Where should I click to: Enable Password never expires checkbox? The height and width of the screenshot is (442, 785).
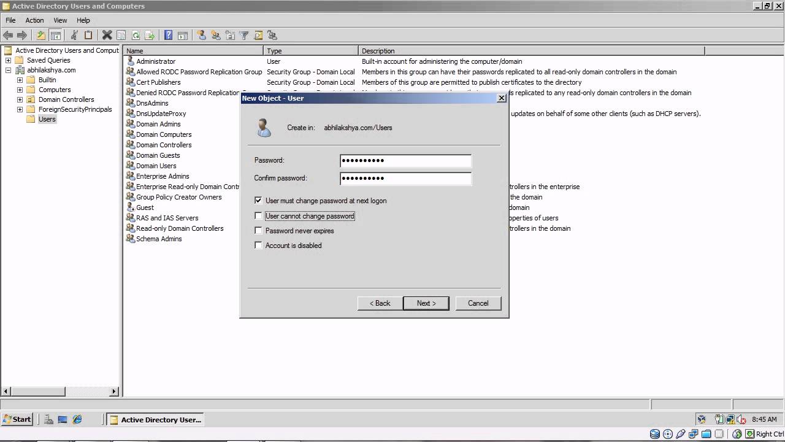(x=258, y=230)
